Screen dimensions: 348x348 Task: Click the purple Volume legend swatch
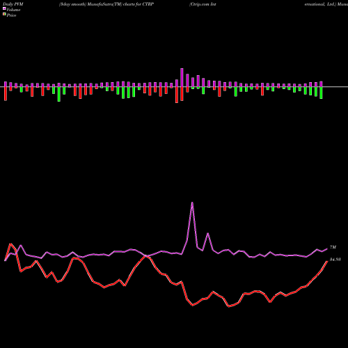click(x=4, y=9)
